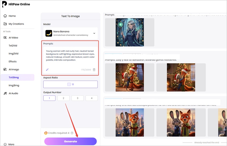Open Effects in sidebar
This screenshot has width=227, height=146.
(13, 61)
